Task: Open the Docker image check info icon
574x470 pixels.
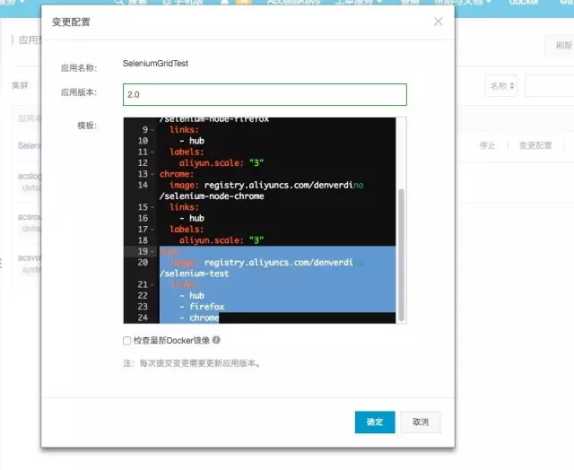Action: coord(216,340)
